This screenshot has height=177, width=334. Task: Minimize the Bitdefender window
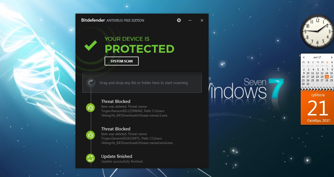190,20
